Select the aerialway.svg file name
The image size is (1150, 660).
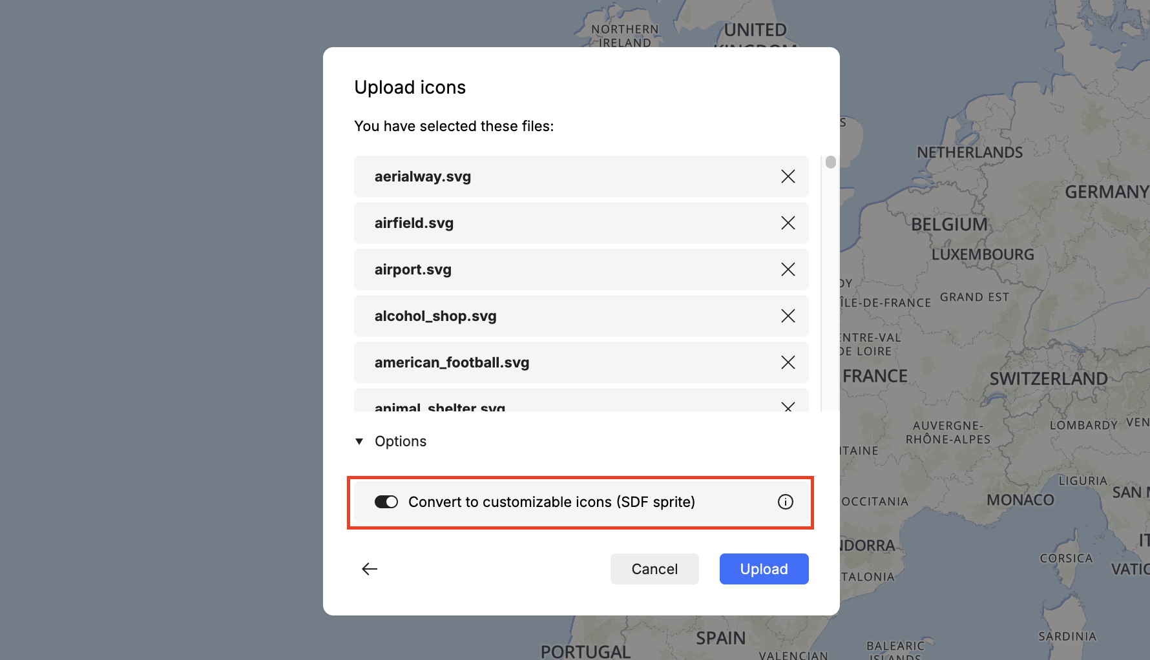[423, 176]
